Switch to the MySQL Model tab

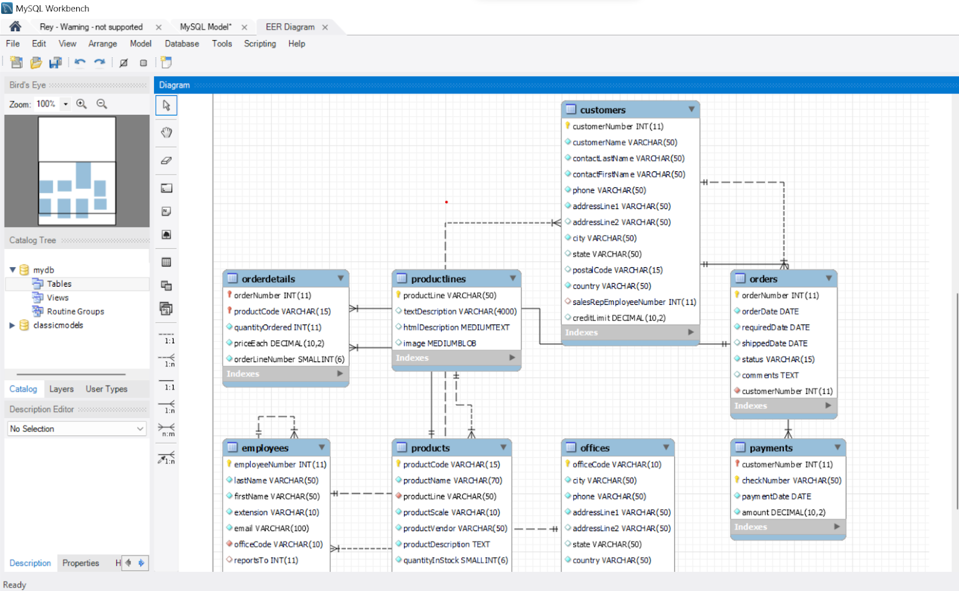[x=206, y=27]
